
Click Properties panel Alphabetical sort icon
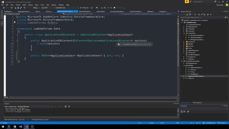pos(185,111)
